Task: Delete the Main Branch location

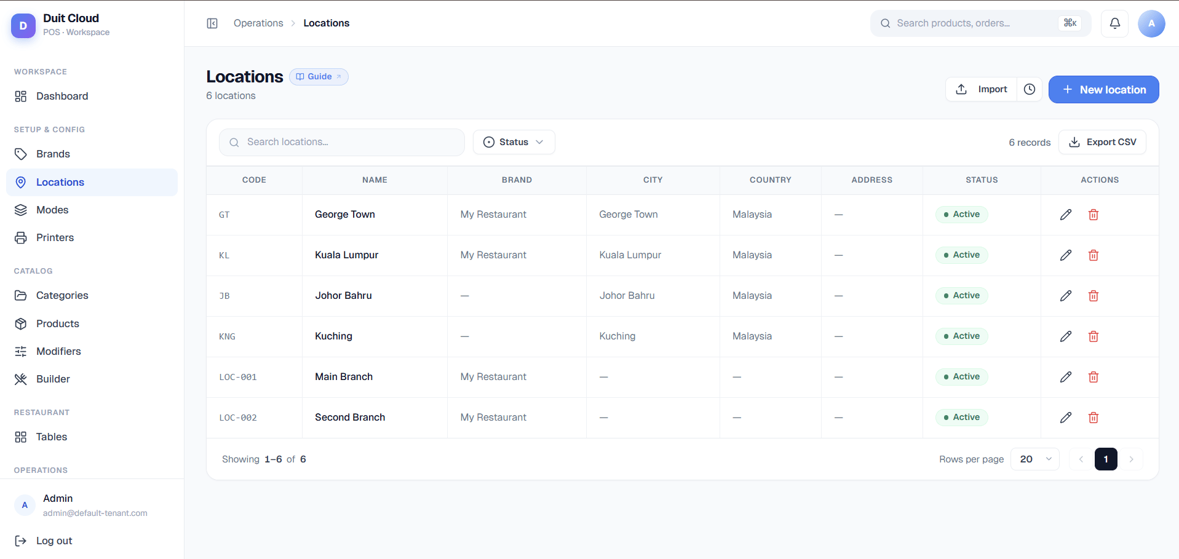Action: pyautogui.click(x=1094, y=377)
